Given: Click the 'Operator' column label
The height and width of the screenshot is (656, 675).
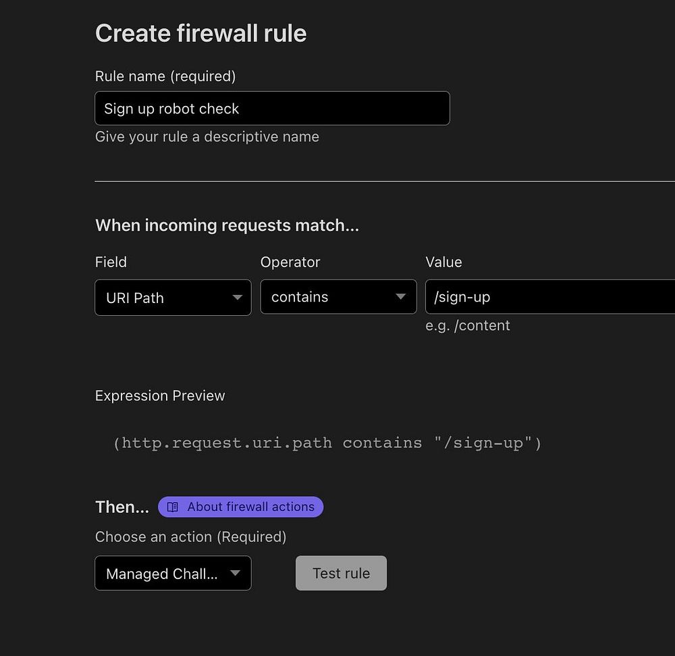Looking at the screenshot, I should coord(290,262).
